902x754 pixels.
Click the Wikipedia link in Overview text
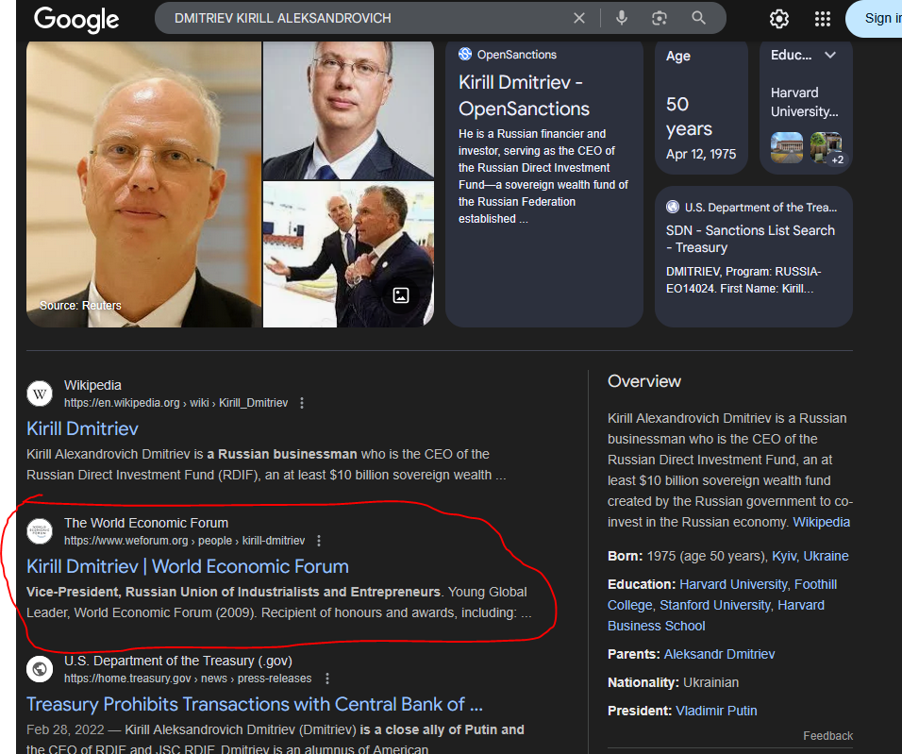coord(821,522)
